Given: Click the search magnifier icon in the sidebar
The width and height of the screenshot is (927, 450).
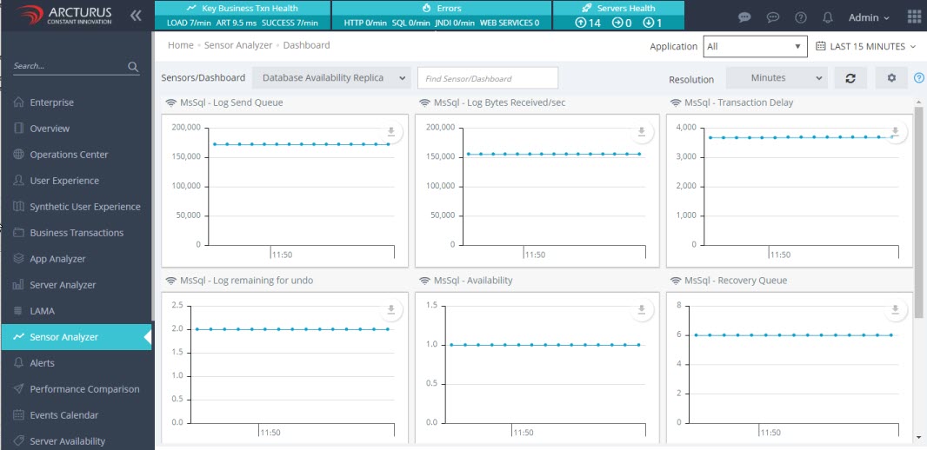Looking at the screenshot, I should click(133, 67).
